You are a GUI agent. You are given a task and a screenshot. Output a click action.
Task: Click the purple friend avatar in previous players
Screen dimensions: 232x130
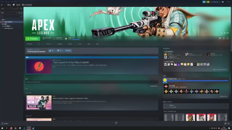[179, 64]
